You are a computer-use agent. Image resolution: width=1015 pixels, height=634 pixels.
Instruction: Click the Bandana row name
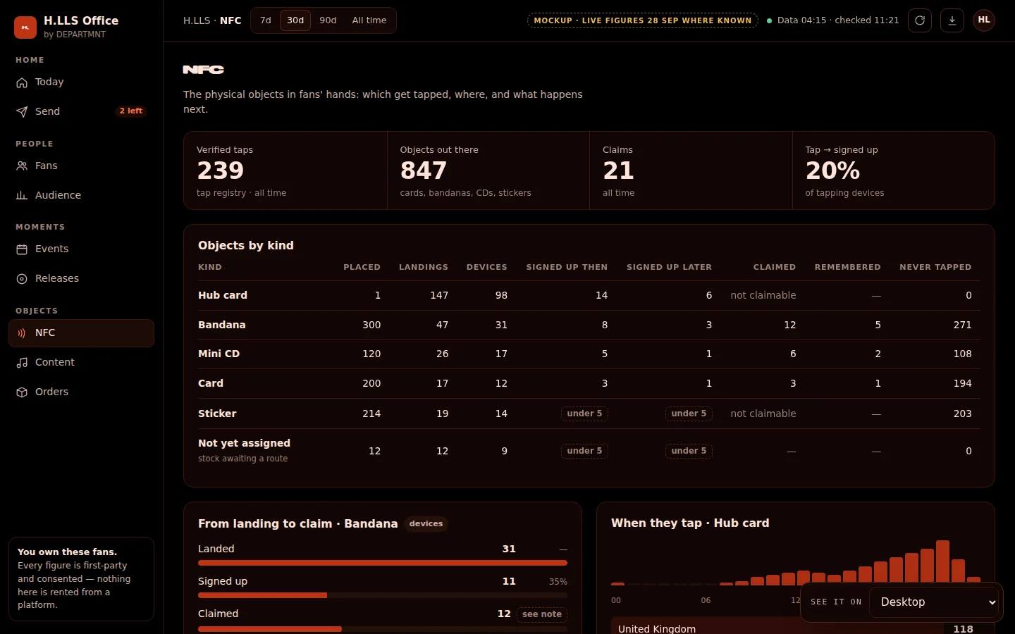tap(222, 325)
